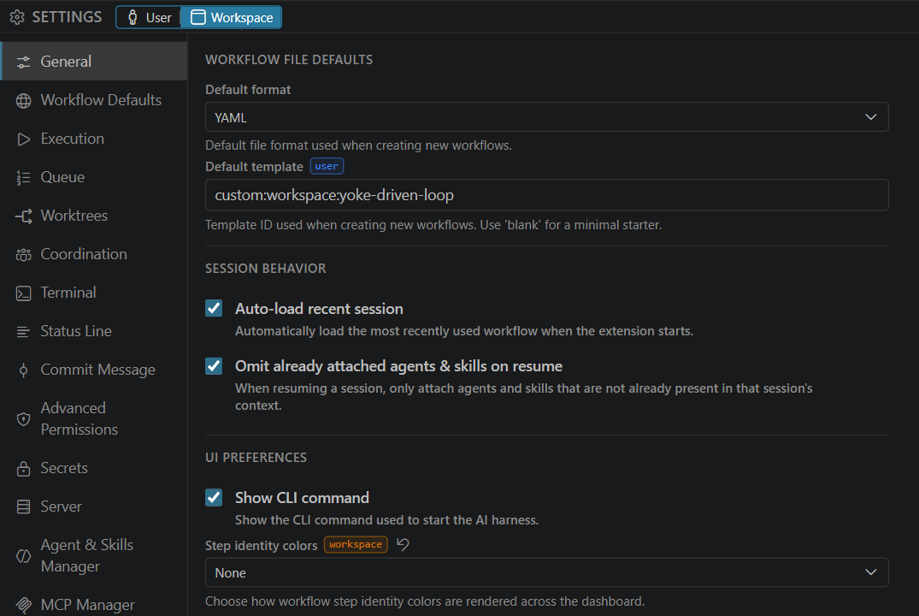Image resolution: width=919 pixels, height=616 pixels.
Task: Click the Execution play triangle icon
Action: coord(23,139)
